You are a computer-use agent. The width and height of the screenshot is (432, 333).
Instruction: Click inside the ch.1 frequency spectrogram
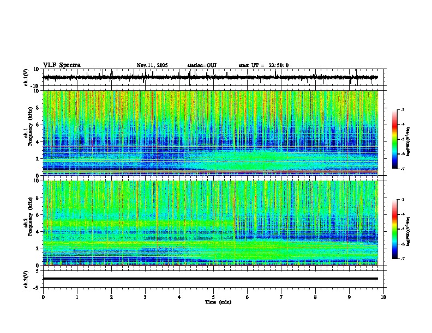click(211, 133)
